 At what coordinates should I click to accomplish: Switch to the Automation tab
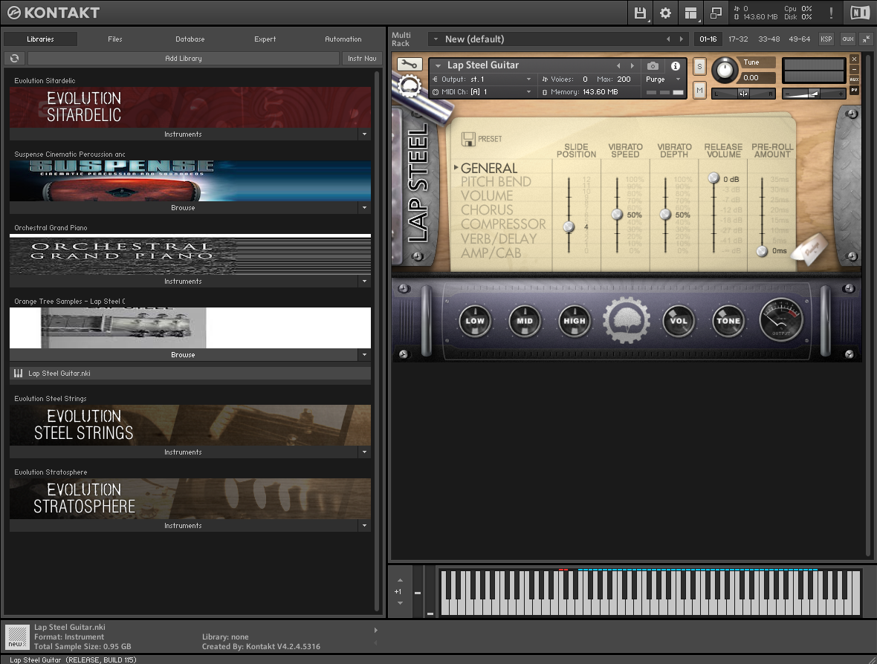tap(343, 39)
